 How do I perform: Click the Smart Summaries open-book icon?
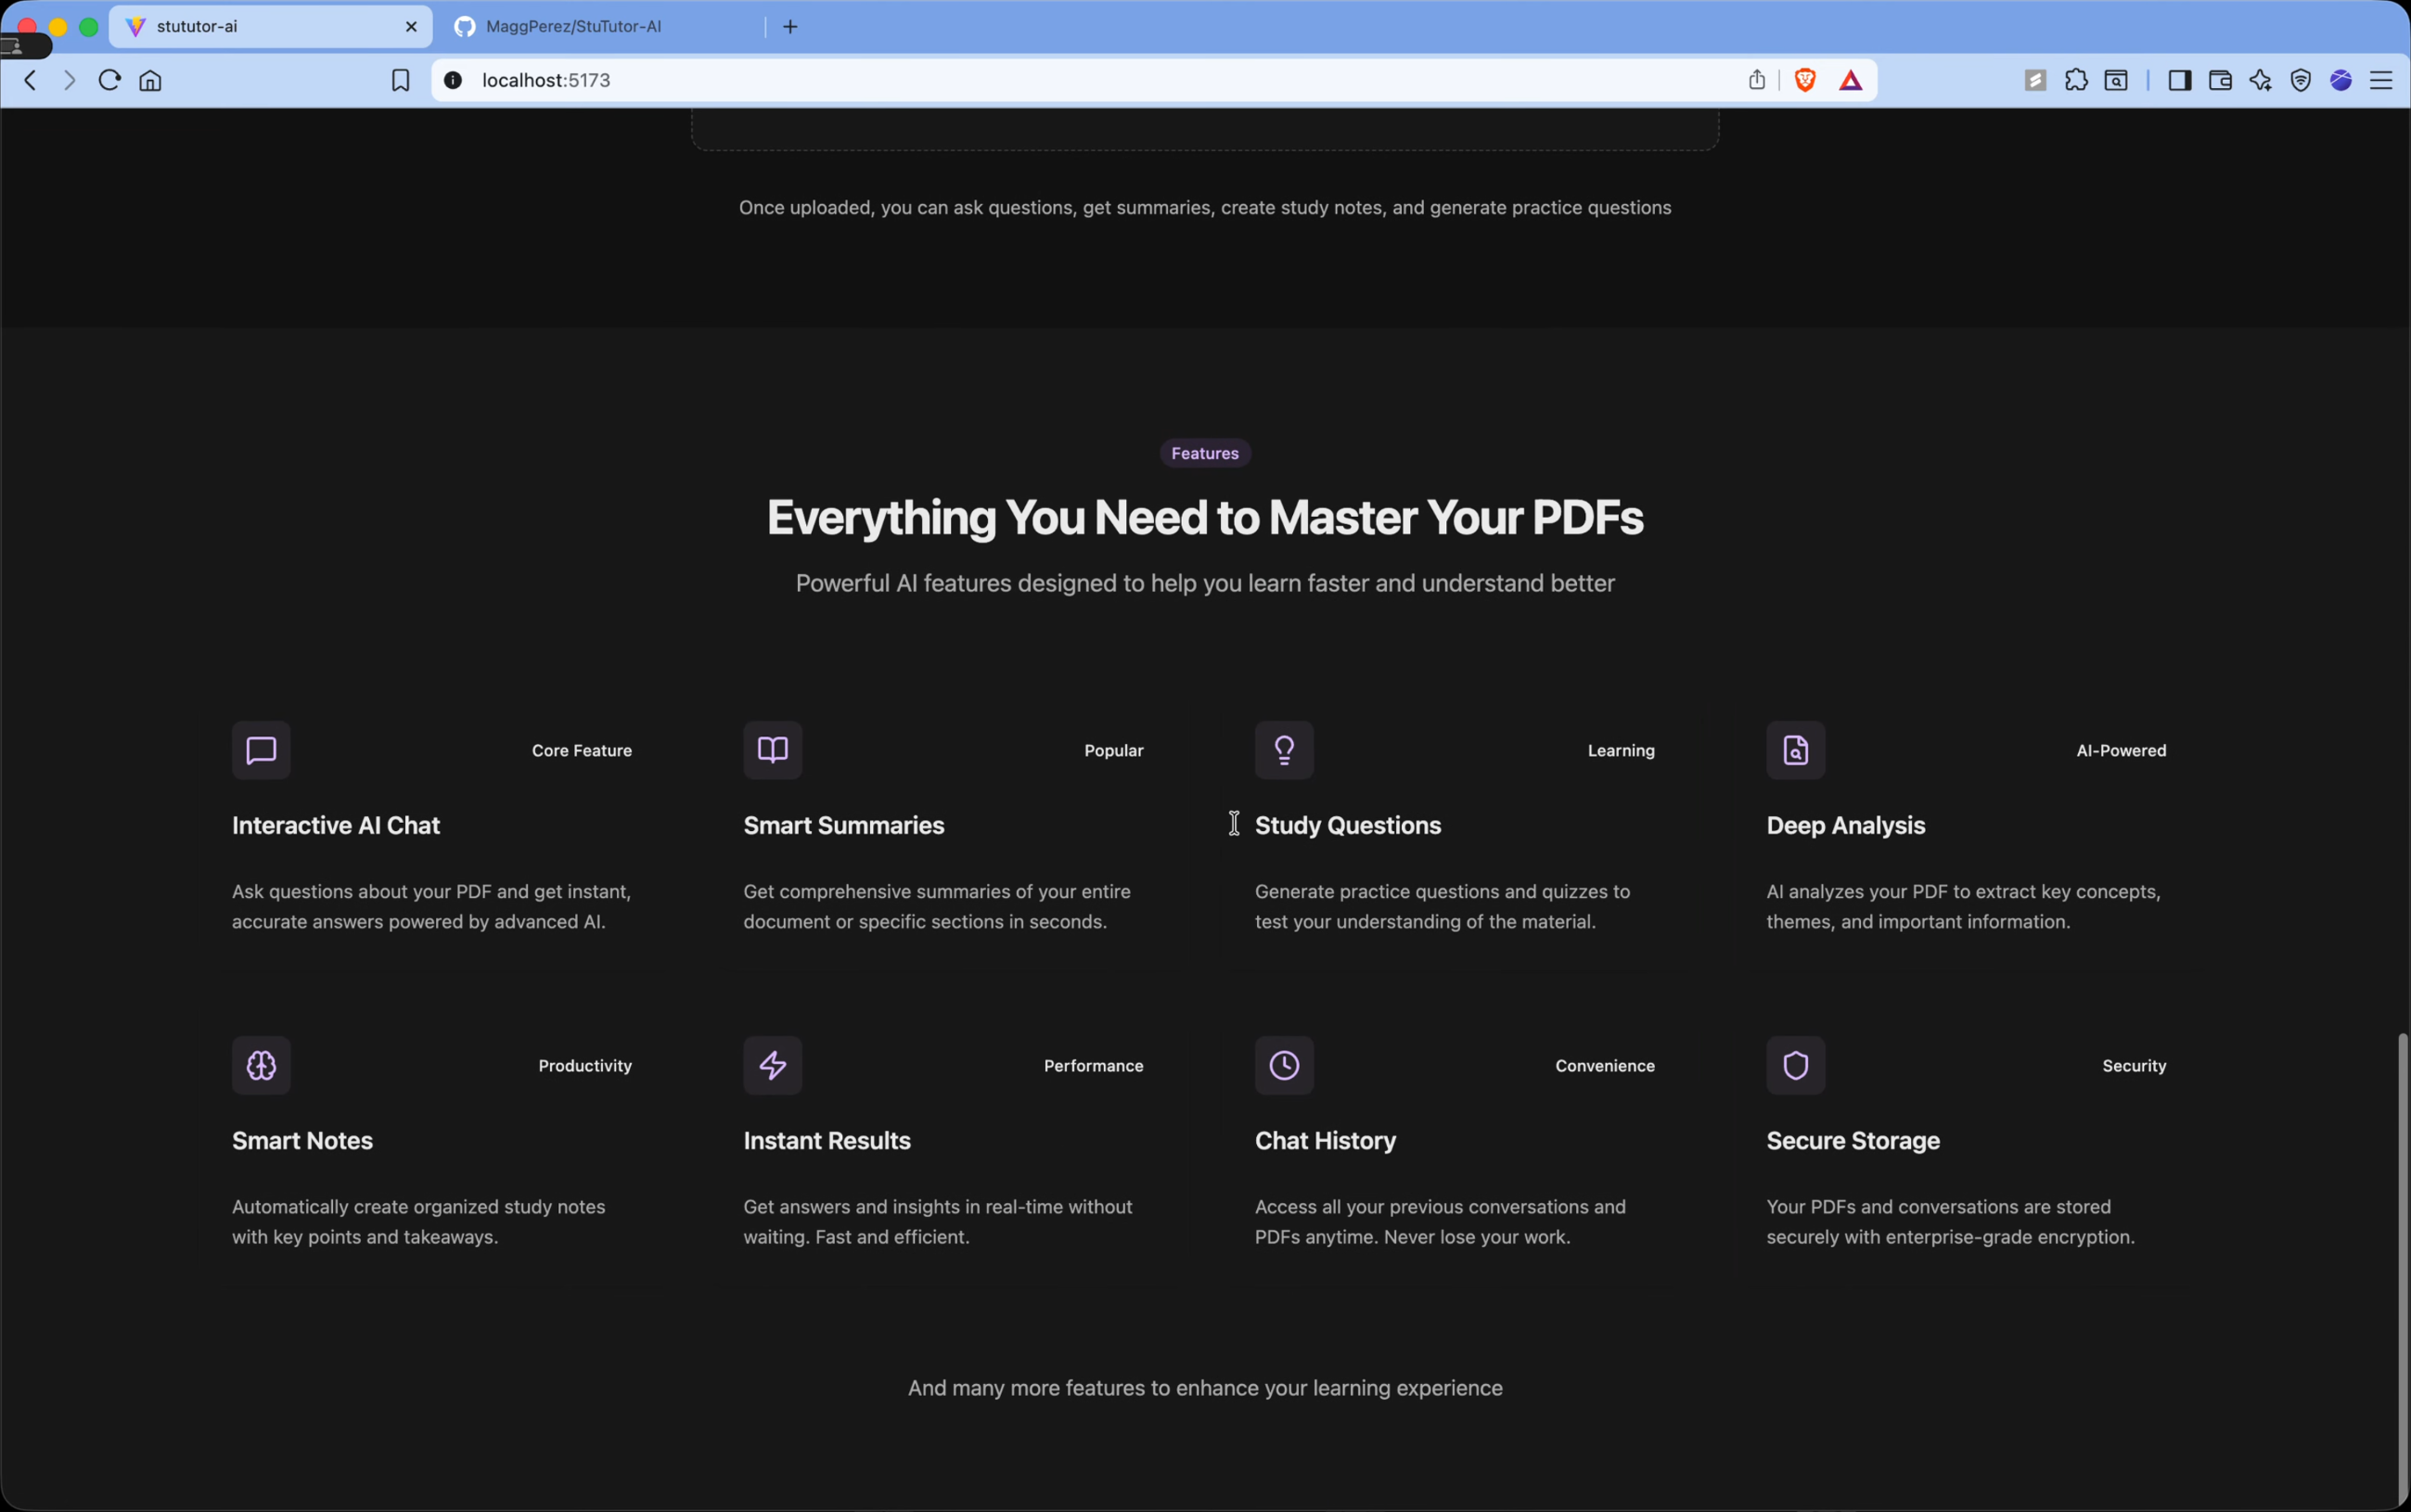pos(772,750)
